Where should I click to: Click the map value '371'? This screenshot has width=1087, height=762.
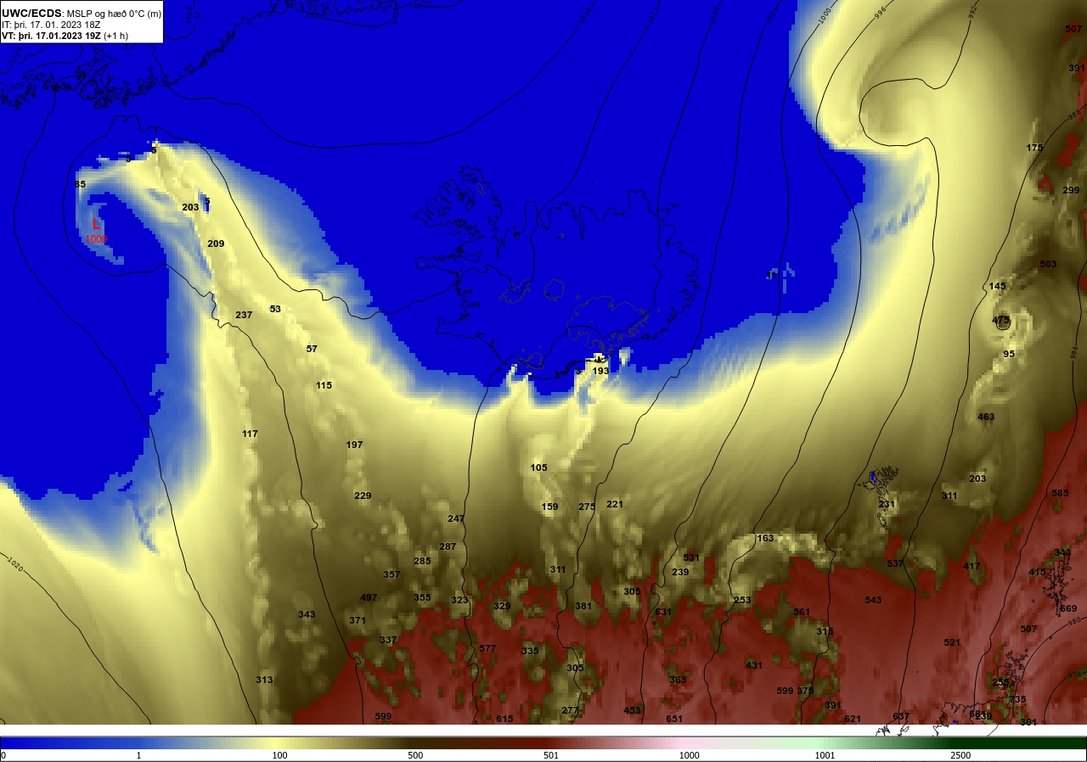tap(358, 620)
